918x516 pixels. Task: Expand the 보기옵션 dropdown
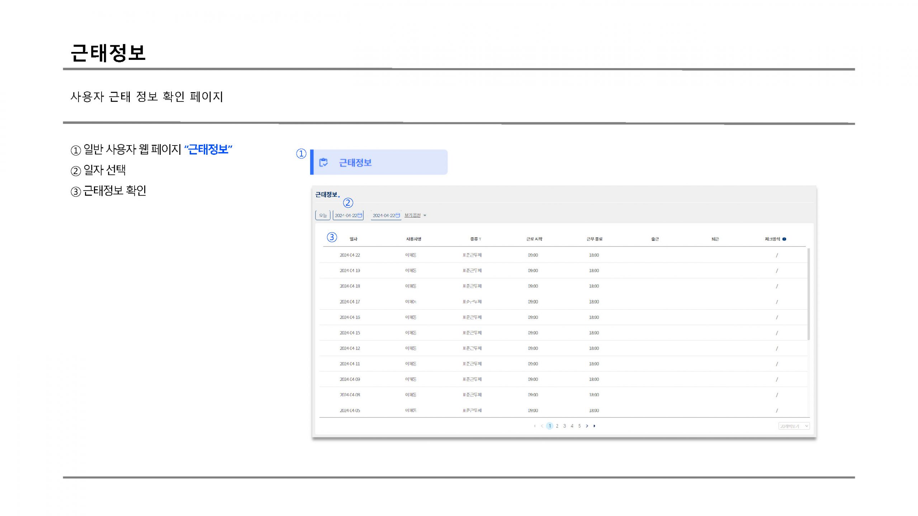pos(415,215)
